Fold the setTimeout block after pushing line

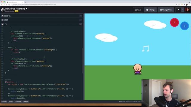4,36
